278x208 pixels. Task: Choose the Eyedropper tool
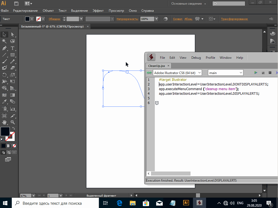point(4,102)
